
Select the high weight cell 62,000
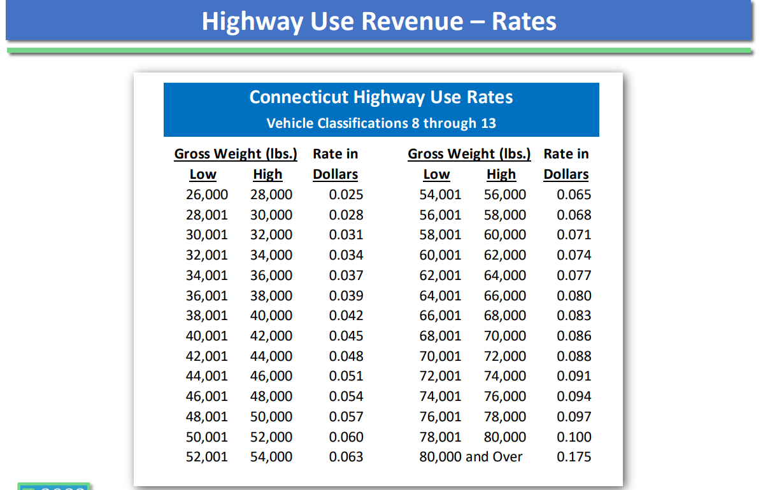point(505,255)
